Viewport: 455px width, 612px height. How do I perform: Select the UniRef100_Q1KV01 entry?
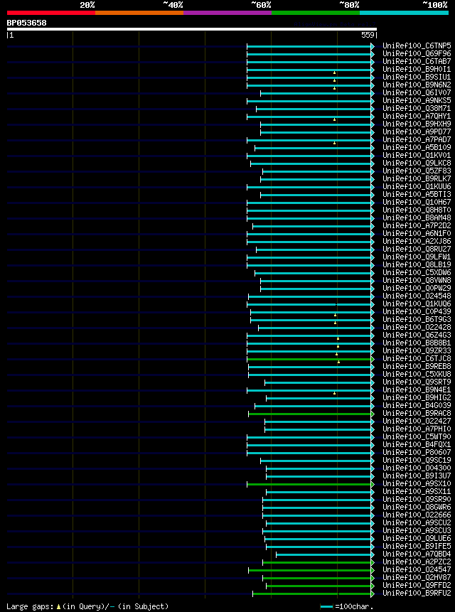coord(417,155)
